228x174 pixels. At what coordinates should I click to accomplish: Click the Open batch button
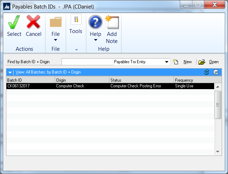tap(210, 62)
